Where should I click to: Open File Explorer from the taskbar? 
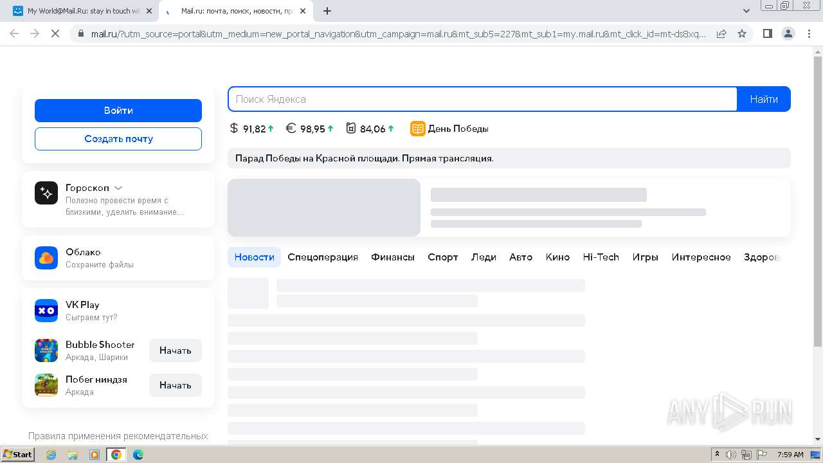[x=73, y=455]
